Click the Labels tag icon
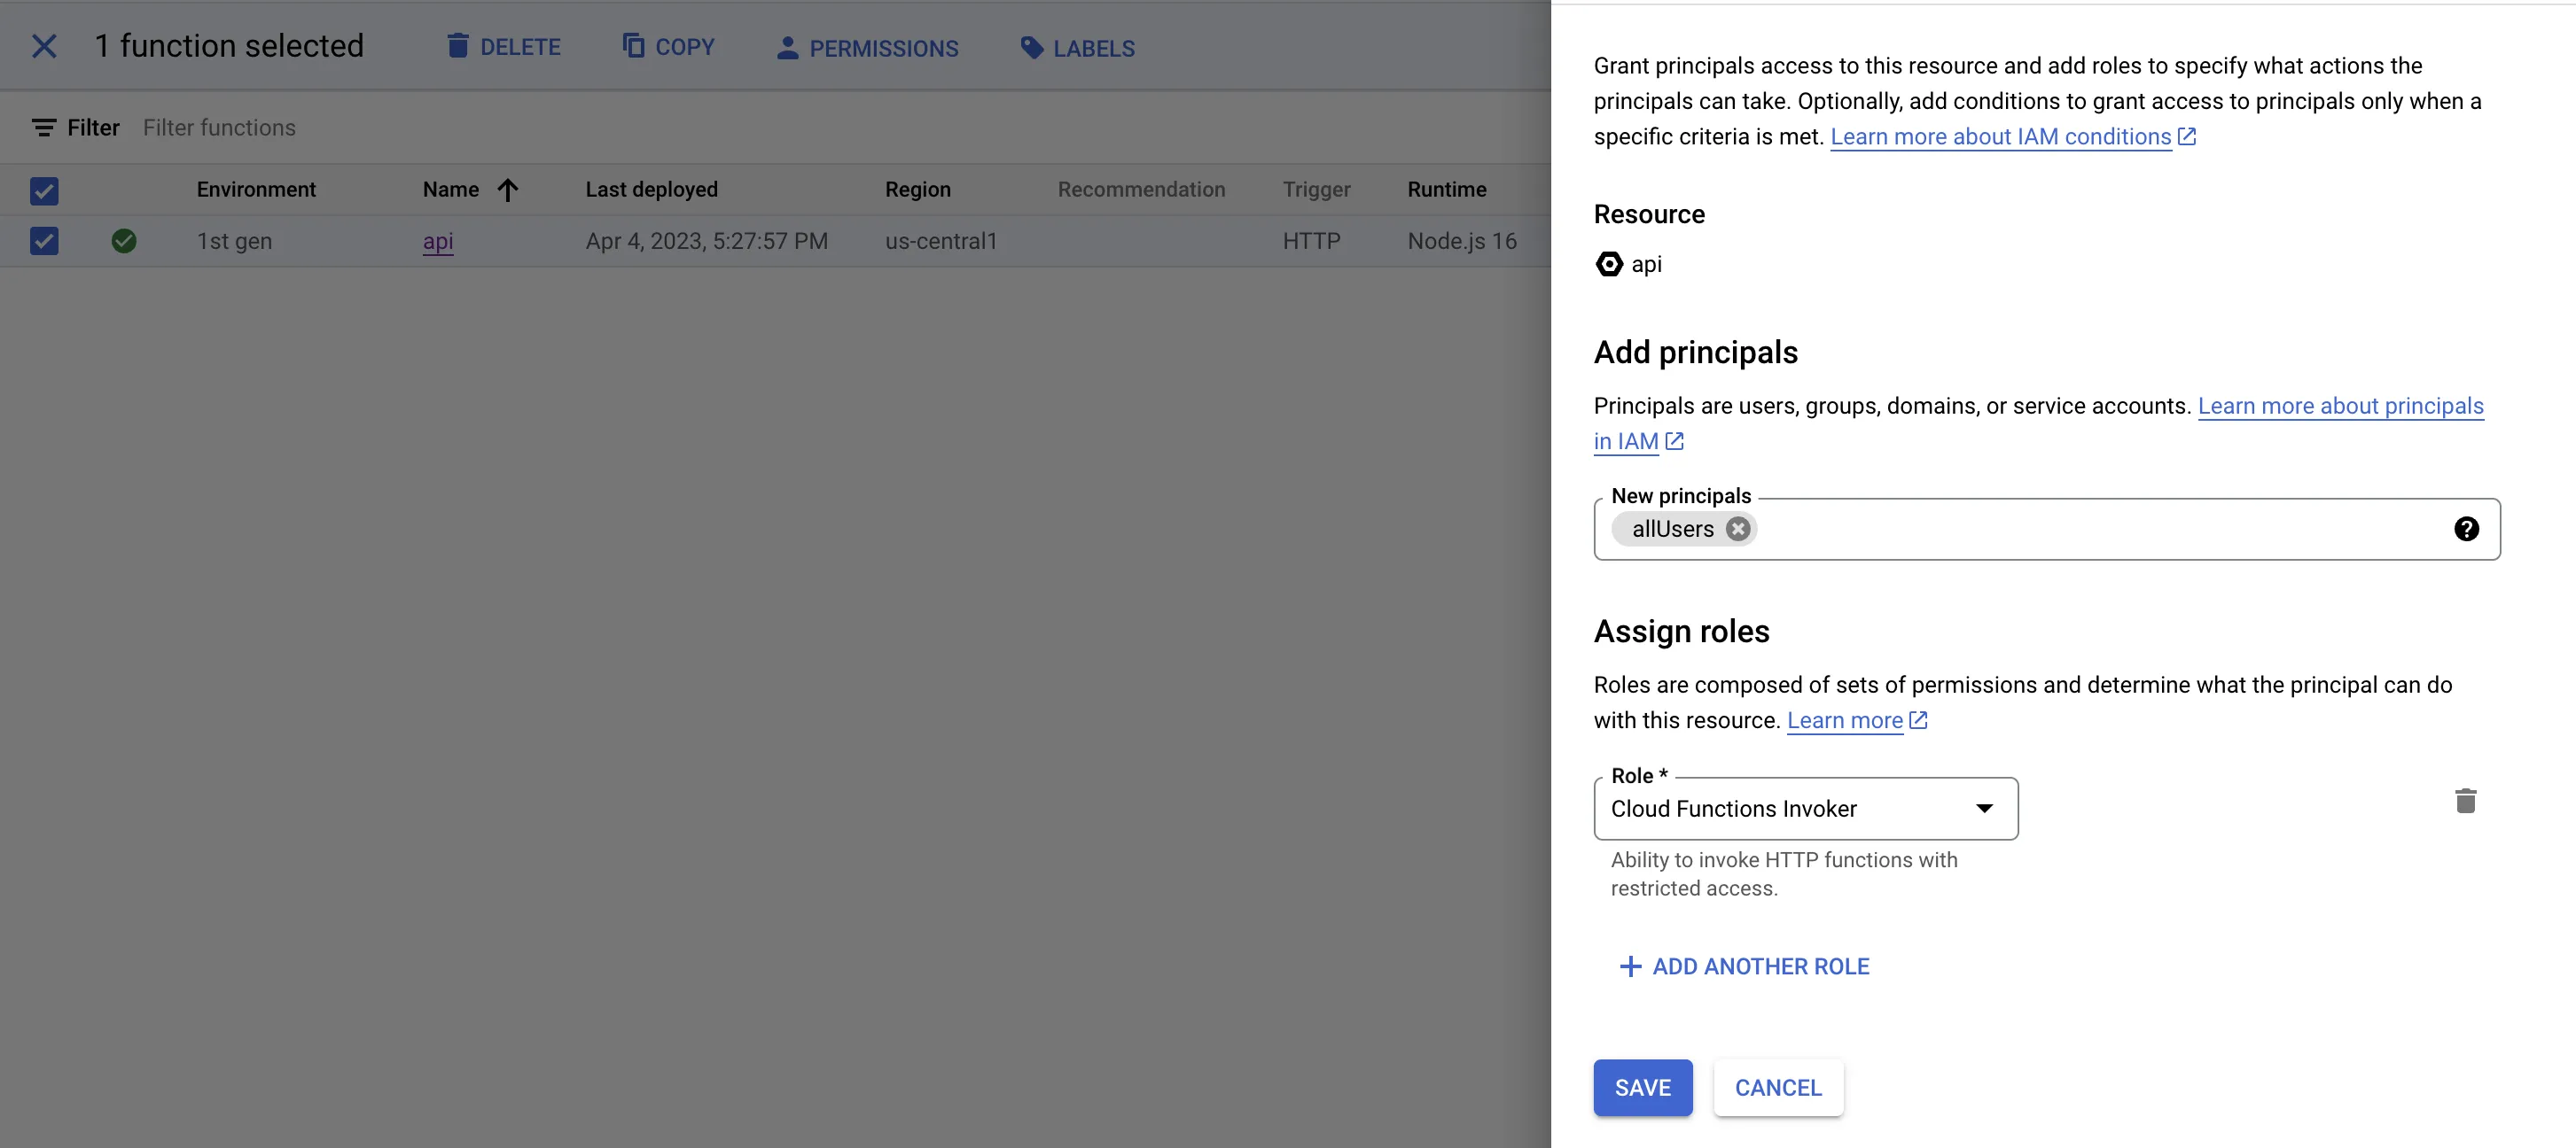Viewport: 2576px width, 1148px height. point(1031,48)
